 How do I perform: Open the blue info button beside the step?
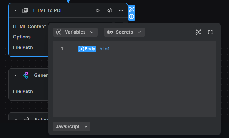tap(132, 16)
